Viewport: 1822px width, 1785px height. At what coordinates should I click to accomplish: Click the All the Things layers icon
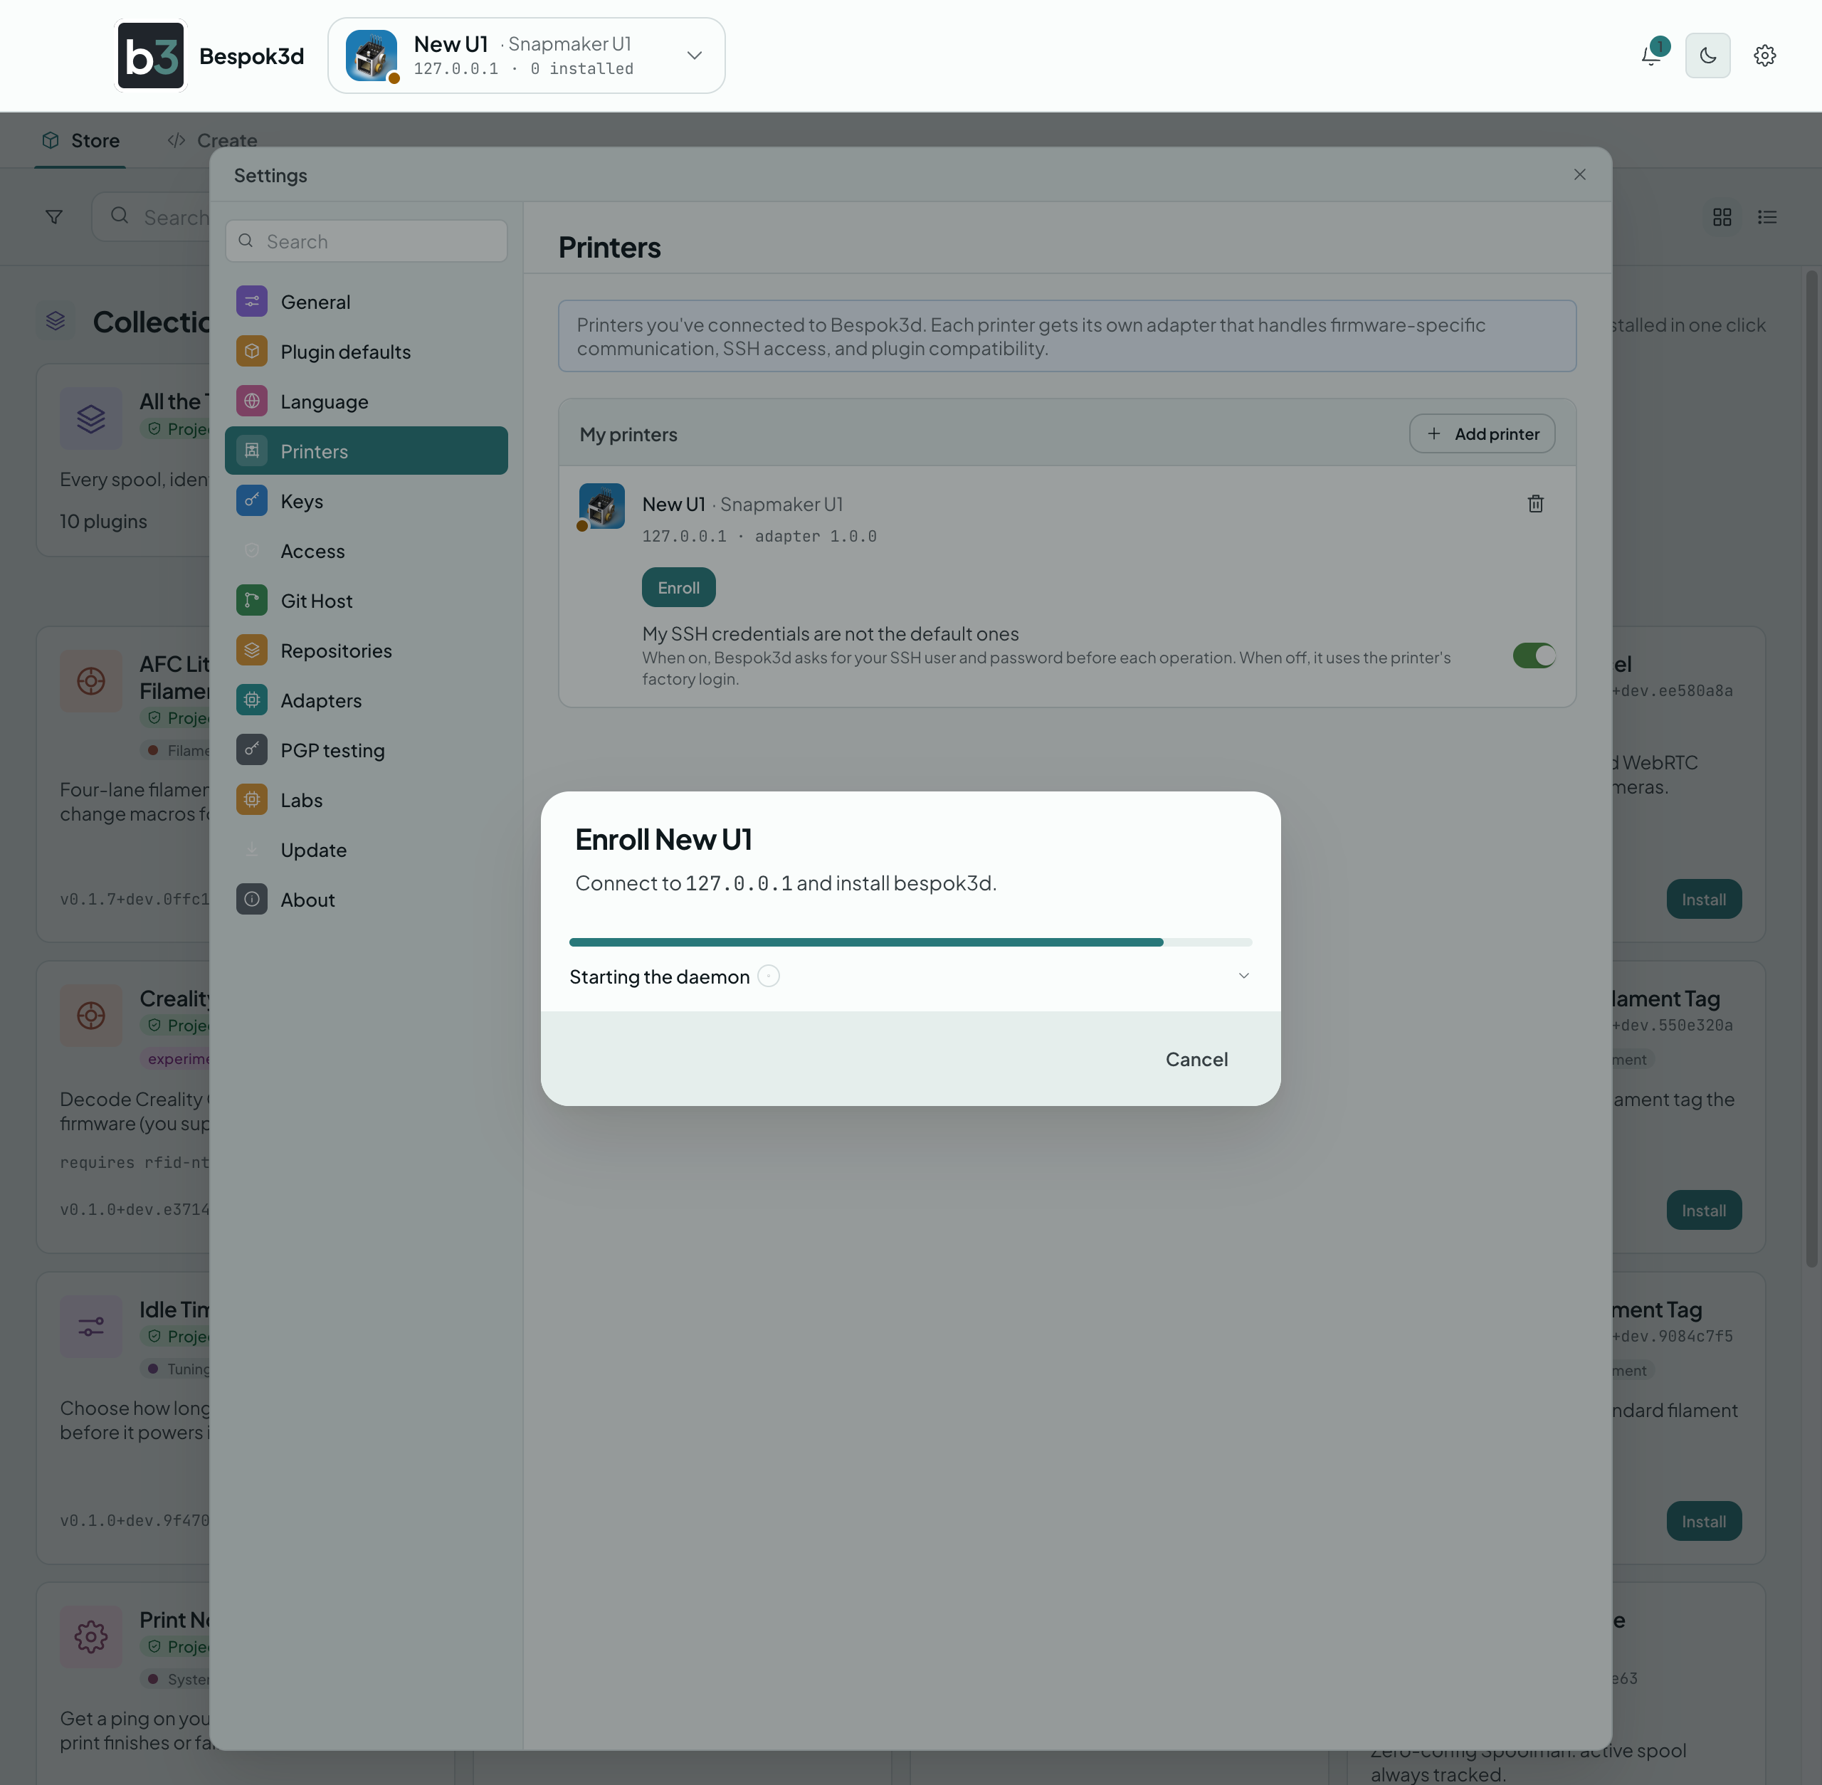pyautogui.click(x=91, y=418)
